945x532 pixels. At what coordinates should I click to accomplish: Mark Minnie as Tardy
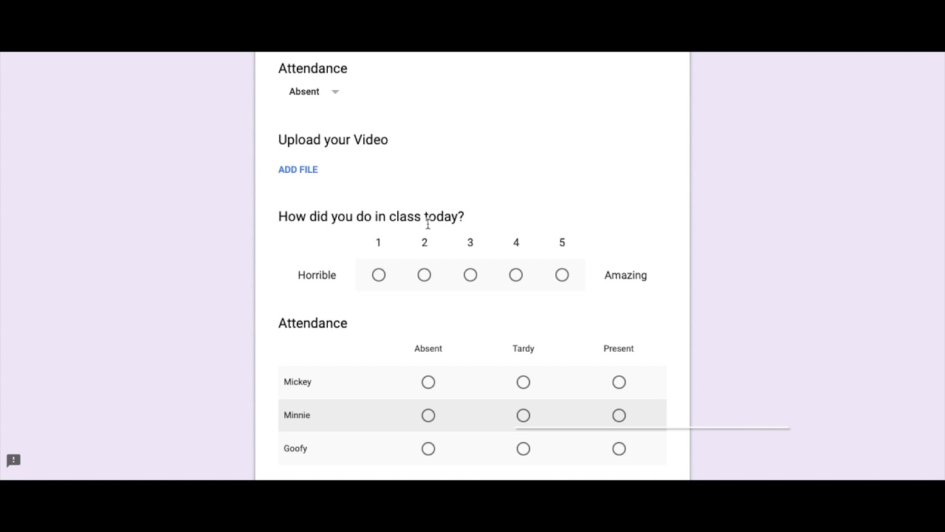pyautogui.click(x=523, y=415)
